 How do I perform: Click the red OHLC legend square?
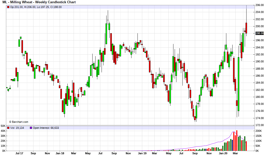click(8, 7)
